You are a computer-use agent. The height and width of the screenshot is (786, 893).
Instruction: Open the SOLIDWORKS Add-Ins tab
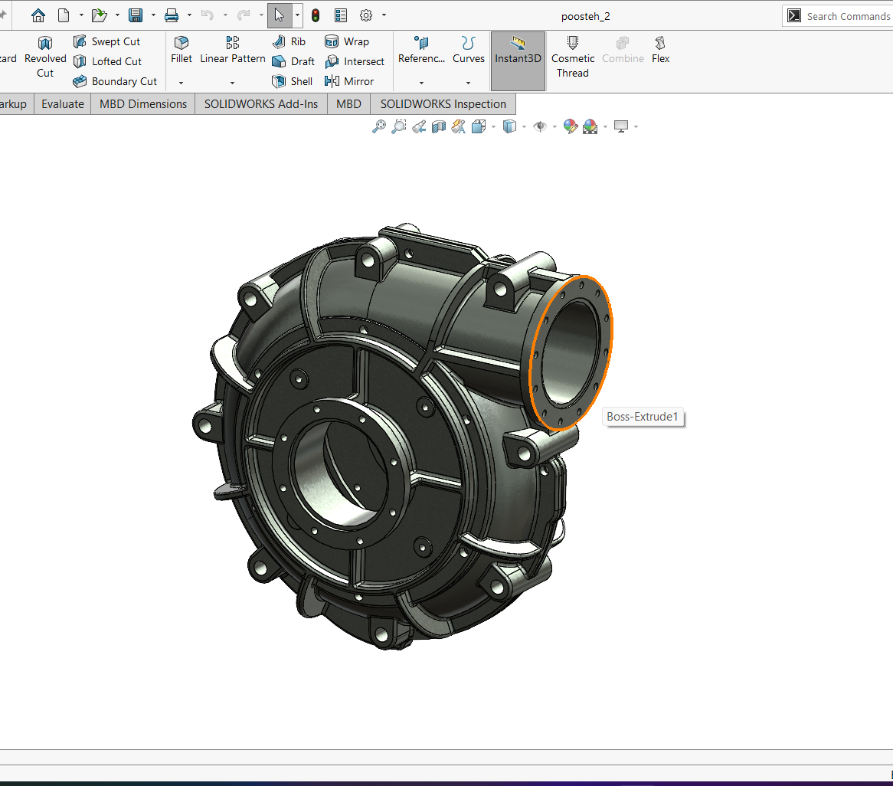point(260,104)
